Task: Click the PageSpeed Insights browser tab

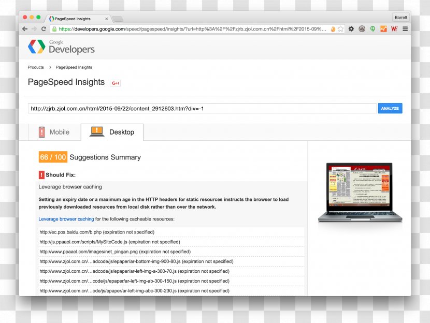Action: click(x=78, y=19)
